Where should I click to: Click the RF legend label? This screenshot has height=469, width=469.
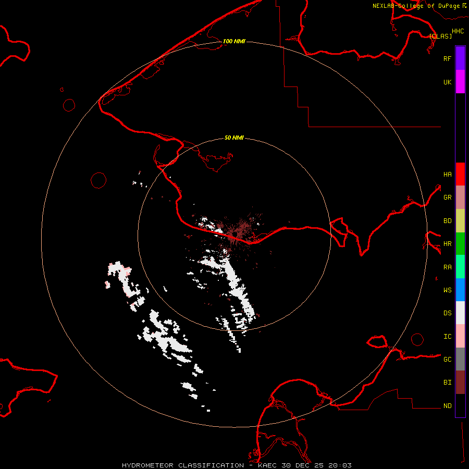pyautogui.click(x=447, y=58)
